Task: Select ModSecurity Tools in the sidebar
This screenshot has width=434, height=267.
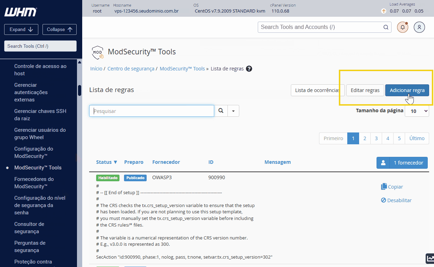Action: (38, 168)
